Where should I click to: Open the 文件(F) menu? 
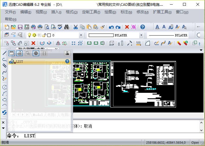click(10, 12)
